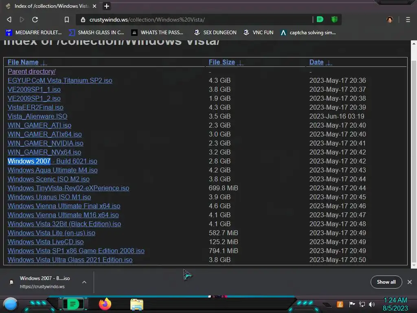This screenshot has height=313, width=417.
Task: Open Windows Vista SP1 x86 Game Edition 2008.iso
Action: 76,251
